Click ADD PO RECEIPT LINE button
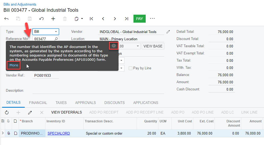This screenshot has height=145, width=264. (x=145, y=112)
